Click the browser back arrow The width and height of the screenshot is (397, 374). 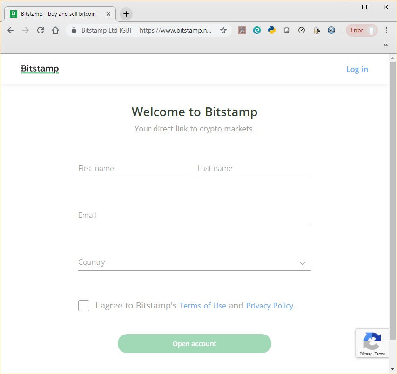coord(11,30)
